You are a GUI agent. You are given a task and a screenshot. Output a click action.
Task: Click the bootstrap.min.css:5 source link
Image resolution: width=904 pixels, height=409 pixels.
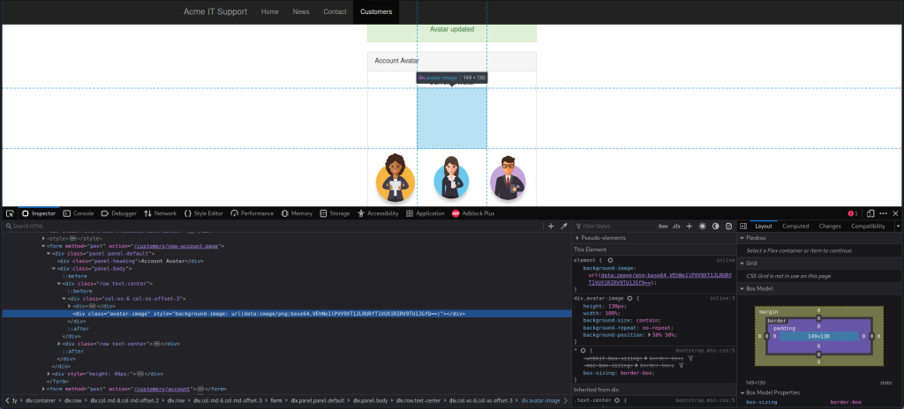pos(706,350)
